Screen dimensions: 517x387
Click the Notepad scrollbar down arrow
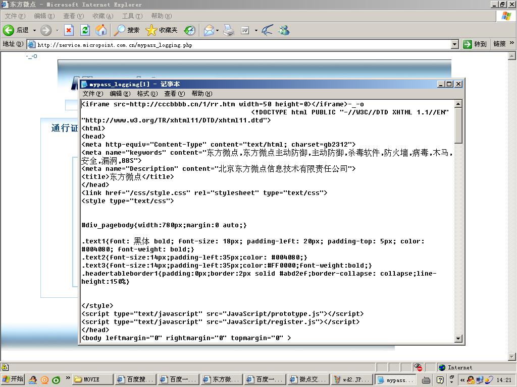(458, 338)
